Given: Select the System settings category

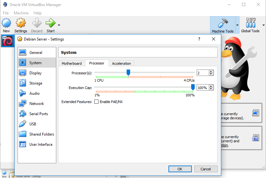Looking at the screenshot, I should click(x=37, y=63).
